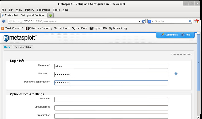Click the scrollbar down arrow
This screenshot has width=202, height=119.
[x=198, y=117]
